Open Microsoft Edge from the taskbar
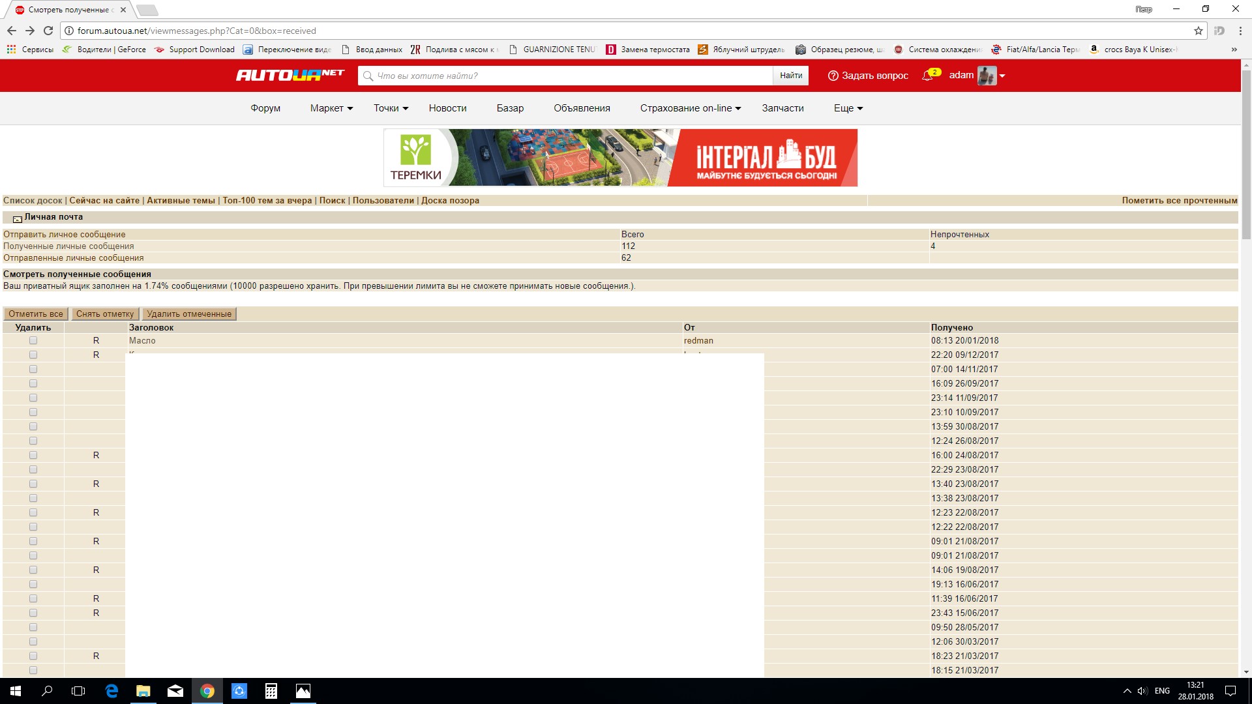1252x704 pixels. pos(112,691)
